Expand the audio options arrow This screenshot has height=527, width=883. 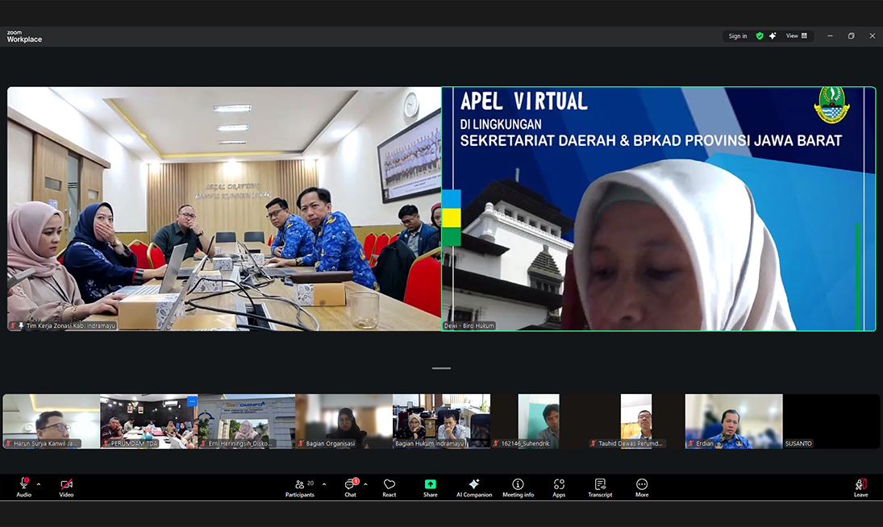click(39, 484)
